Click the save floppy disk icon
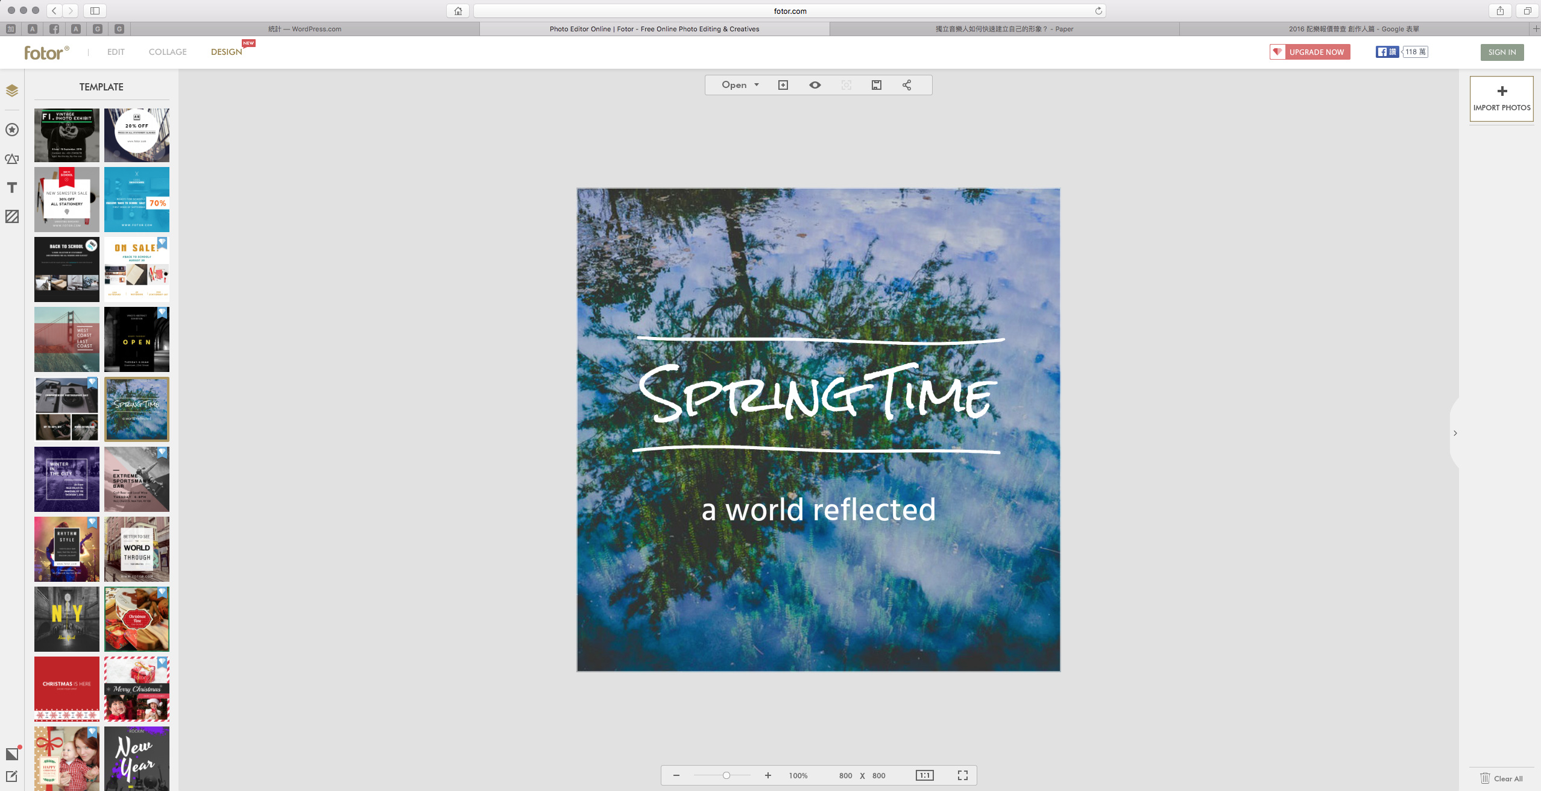This screenshot has height=791, width=1541. [877, 85]
